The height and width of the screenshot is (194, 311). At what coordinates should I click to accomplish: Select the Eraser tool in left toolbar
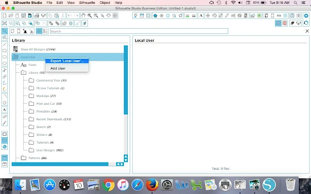click(x=4, y=116)
